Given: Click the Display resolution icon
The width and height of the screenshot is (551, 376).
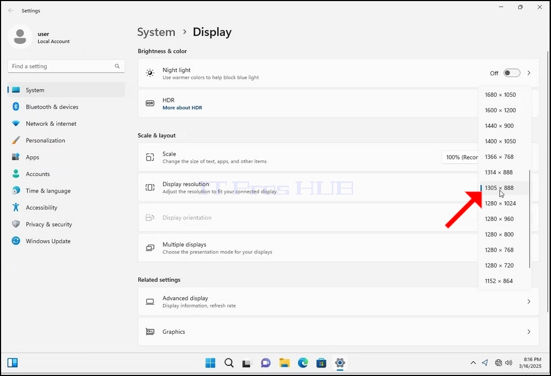Looking at the screenshot, I should (x=150, y=187).
